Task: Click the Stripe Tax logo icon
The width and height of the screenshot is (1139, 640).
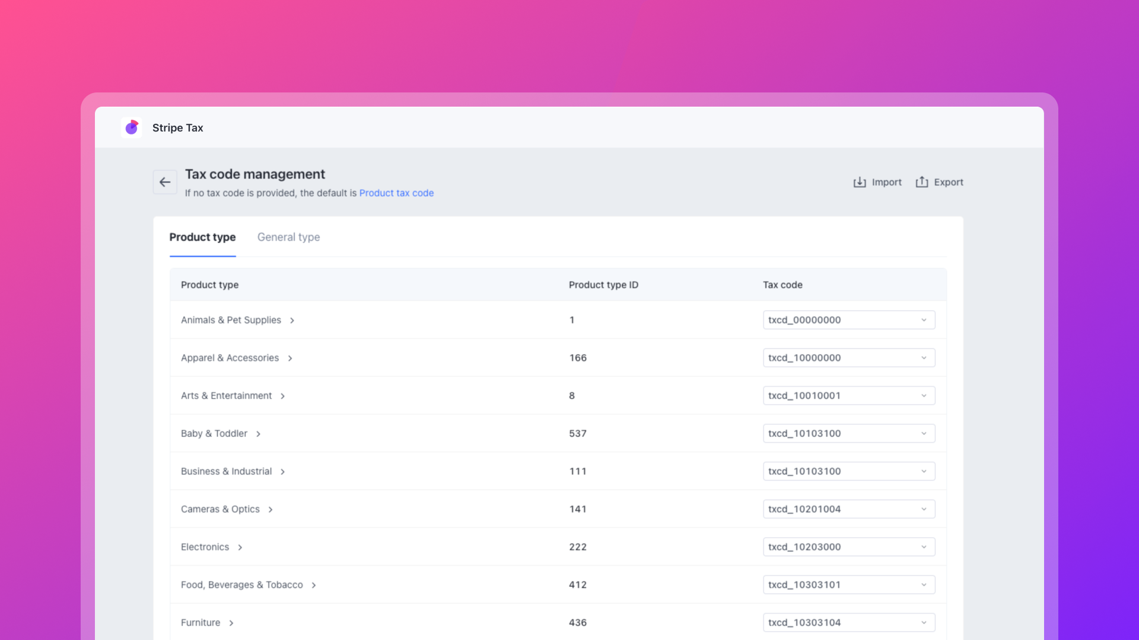Action: coord(132,127)
